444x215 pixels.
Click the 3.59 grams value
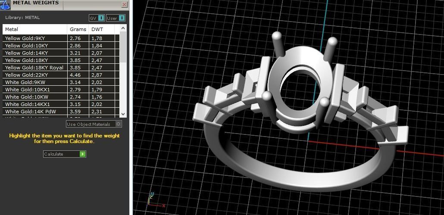(75, 112)
